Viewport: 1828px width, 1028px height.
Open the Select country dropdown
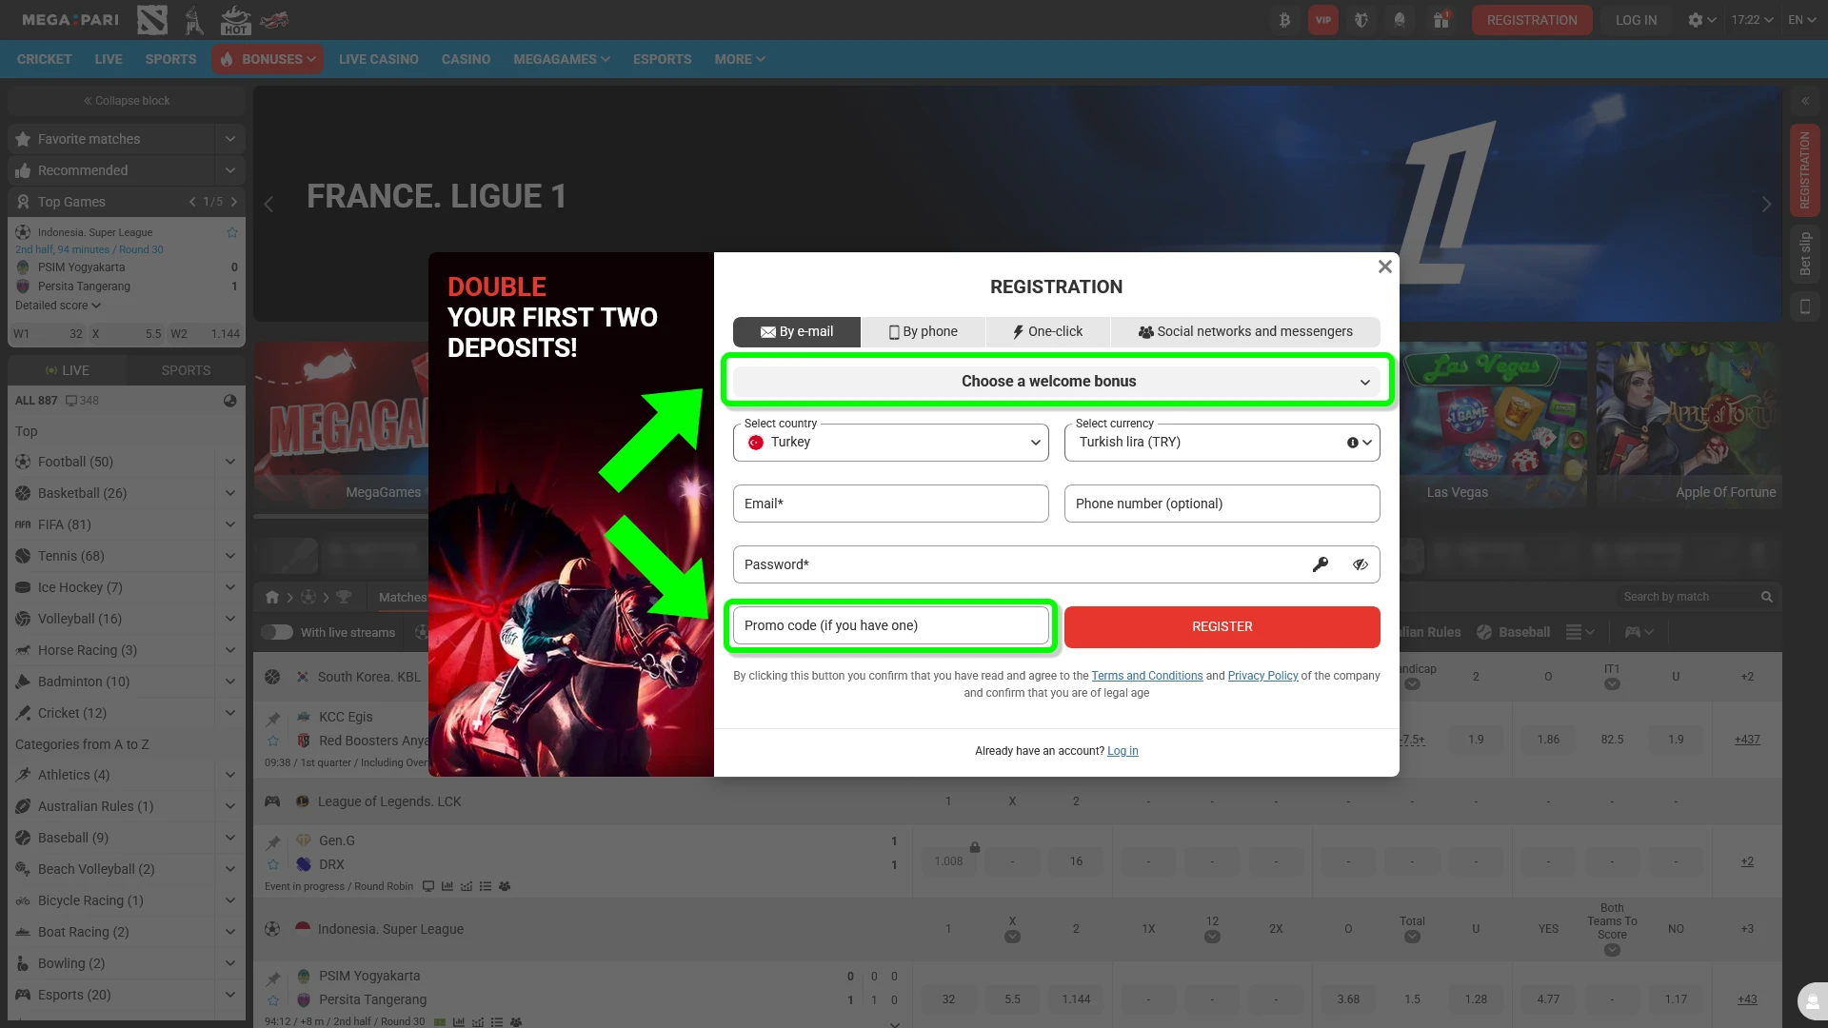coord(891,443)
